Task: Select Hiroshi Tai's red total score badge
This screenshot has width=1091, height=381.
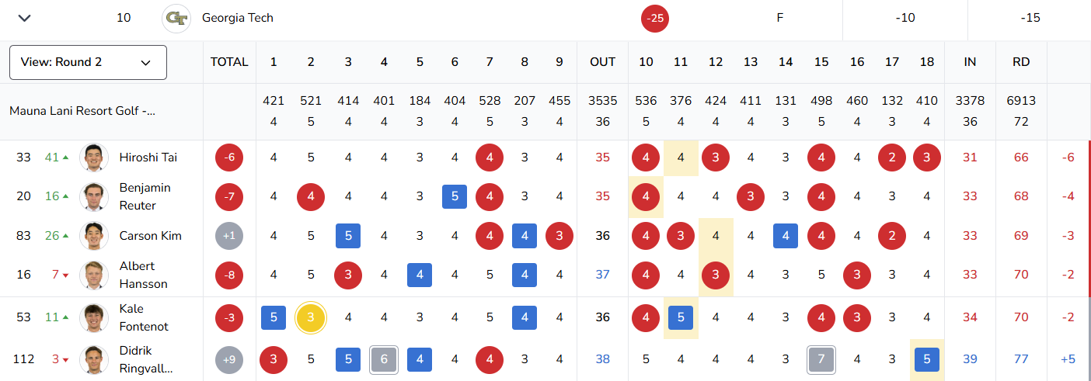Action: (229, 158)
